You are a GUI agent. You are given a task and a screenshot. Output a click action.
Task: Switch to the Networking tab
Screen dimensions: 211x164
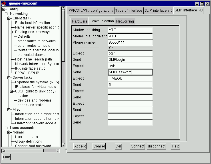[x=125, y=21]
